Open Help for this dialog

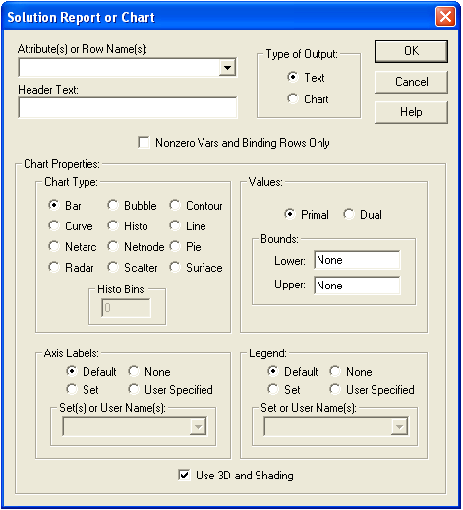411,112
